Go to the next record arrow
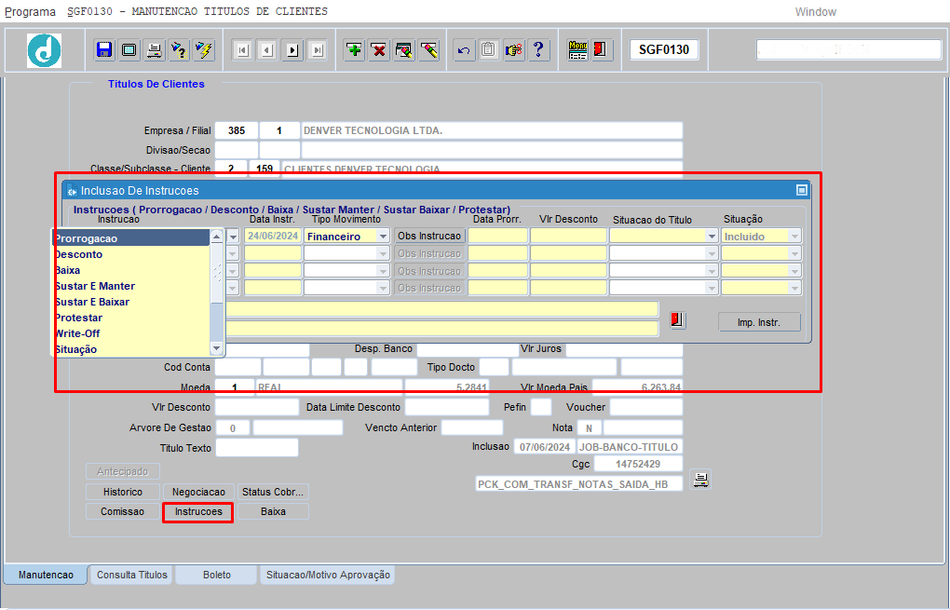The image size is (950, 610). point(292,50)
